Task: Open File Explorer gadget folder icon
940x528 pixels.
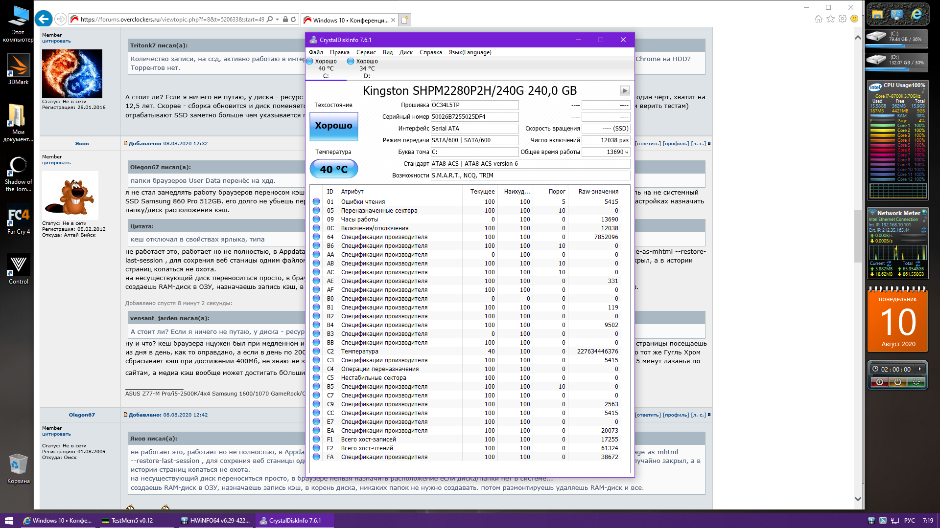Action: (x=877, y=14)
